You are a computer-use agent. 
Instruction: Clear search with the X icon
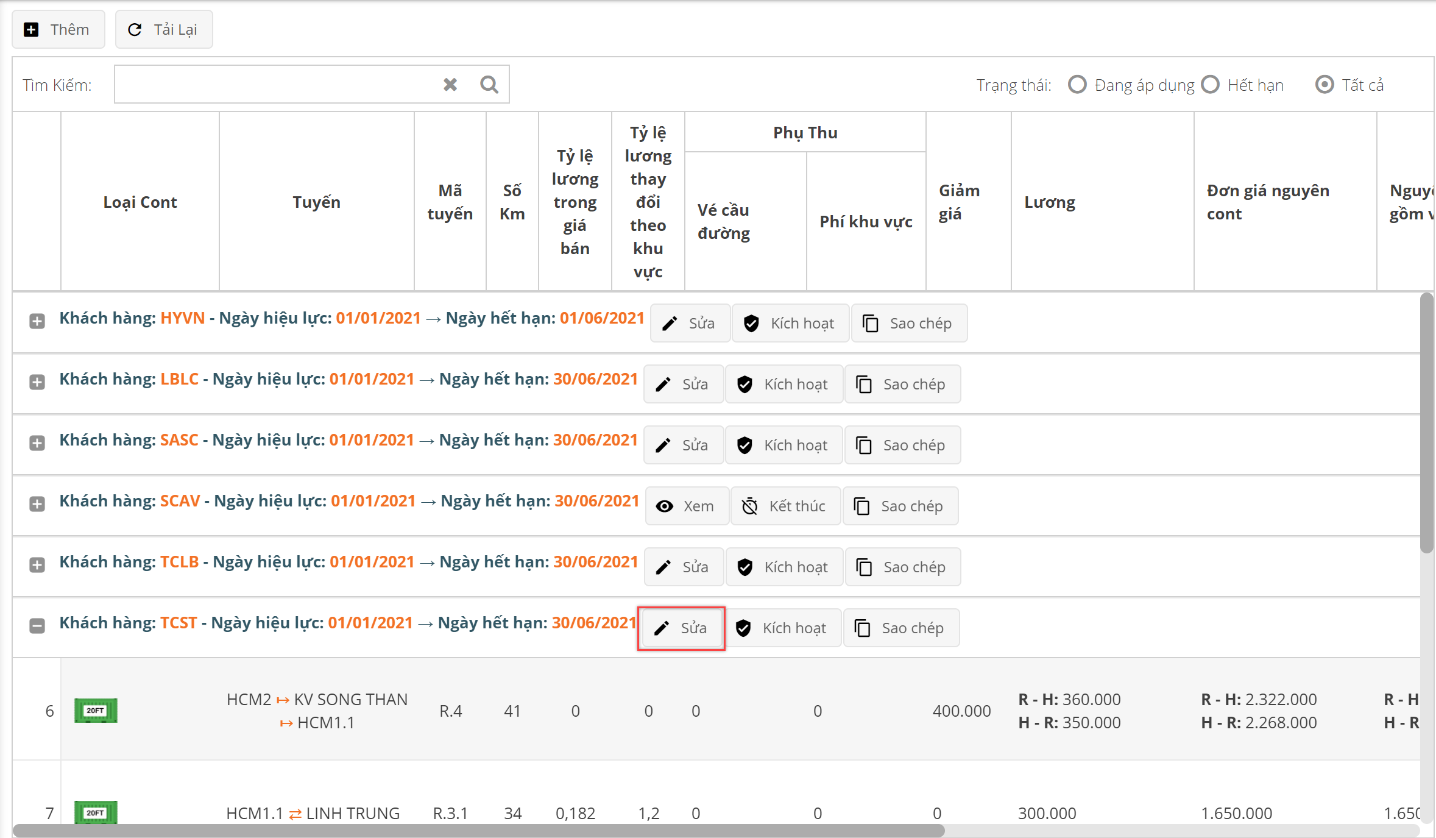(450, 84)
